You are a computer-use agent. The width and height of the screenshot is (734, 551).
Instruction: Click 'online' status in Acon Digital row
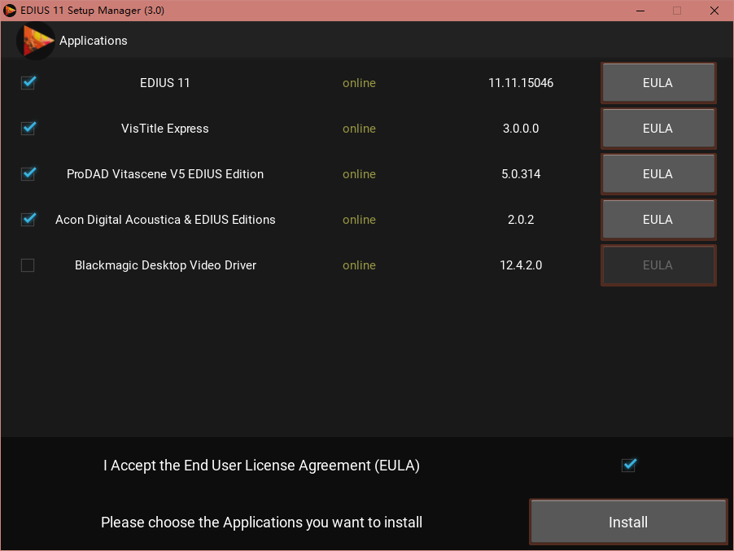pos(359,219)
